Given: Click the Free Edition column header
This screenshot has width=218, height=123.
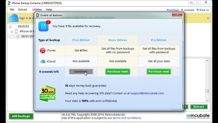Looking at the screenshot, I should pos(81,40).
